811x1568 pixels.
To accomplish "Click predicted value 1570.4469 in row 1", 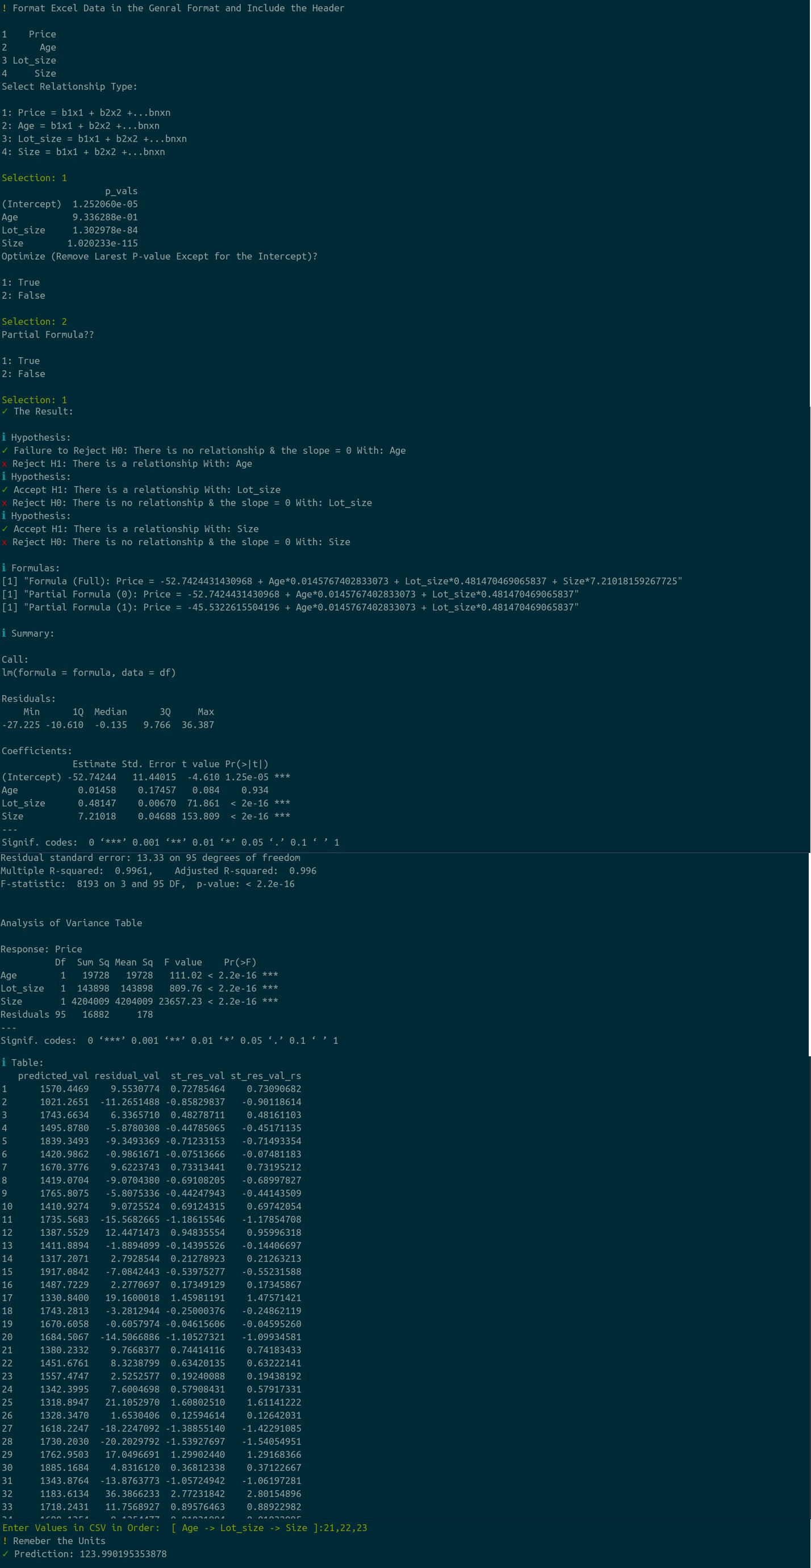I will pyautogui.click(x=64, y=1089).
